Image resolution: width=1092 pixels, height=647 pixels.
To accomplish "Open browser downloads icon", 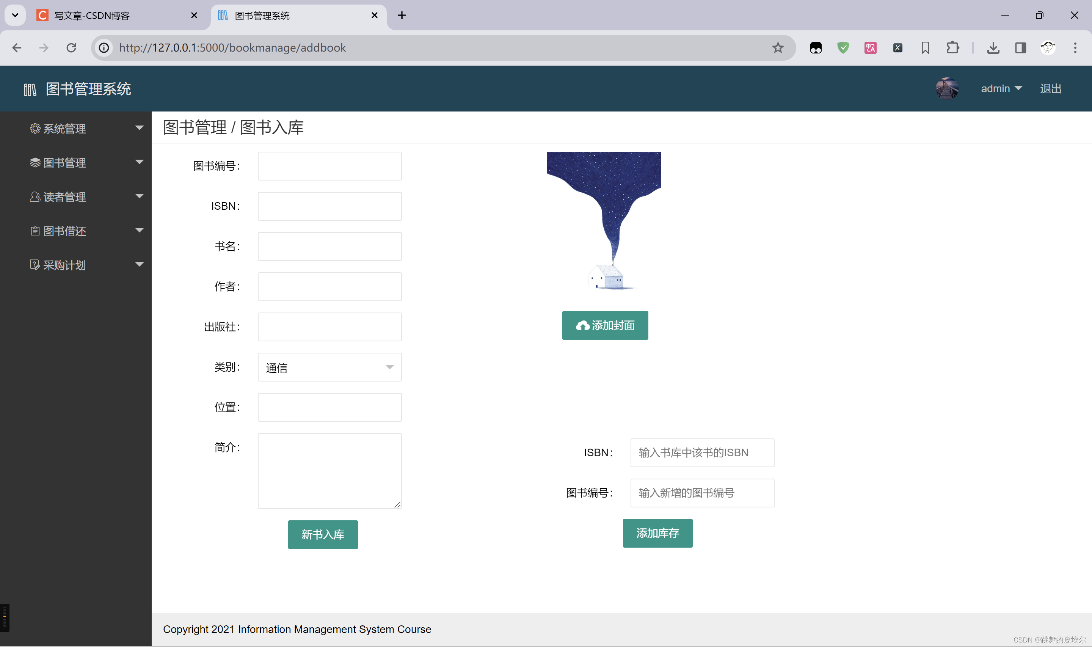I will pos(993,47).
